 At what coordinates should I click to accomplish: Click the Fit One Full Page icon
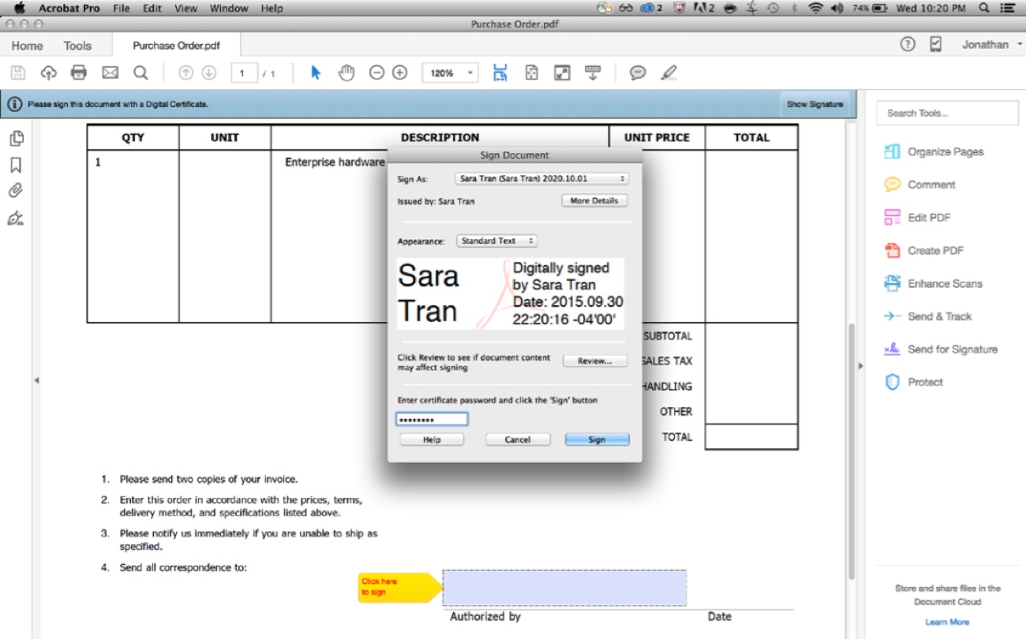[x=532, y=73]
